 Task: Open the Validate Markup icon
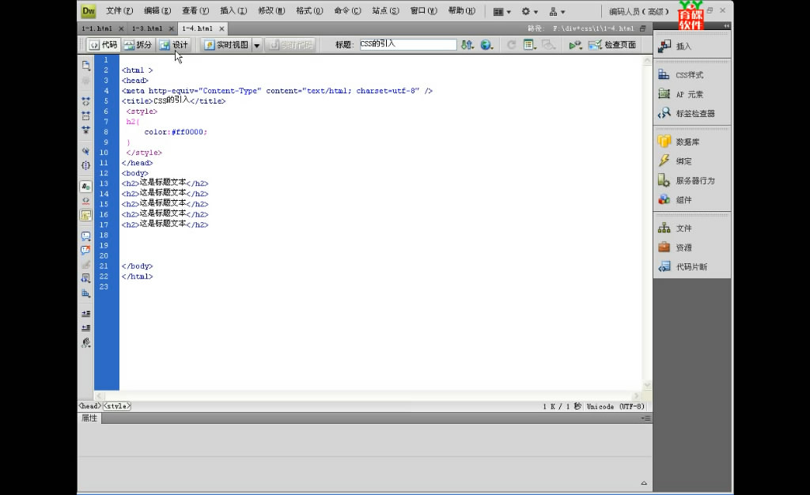coord(576,45)
